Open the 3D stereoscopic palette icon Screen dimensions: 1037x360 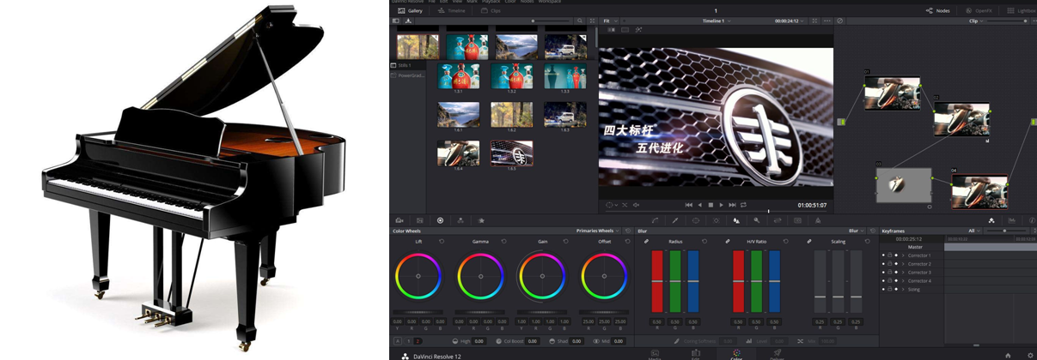[x=797, y=220]
